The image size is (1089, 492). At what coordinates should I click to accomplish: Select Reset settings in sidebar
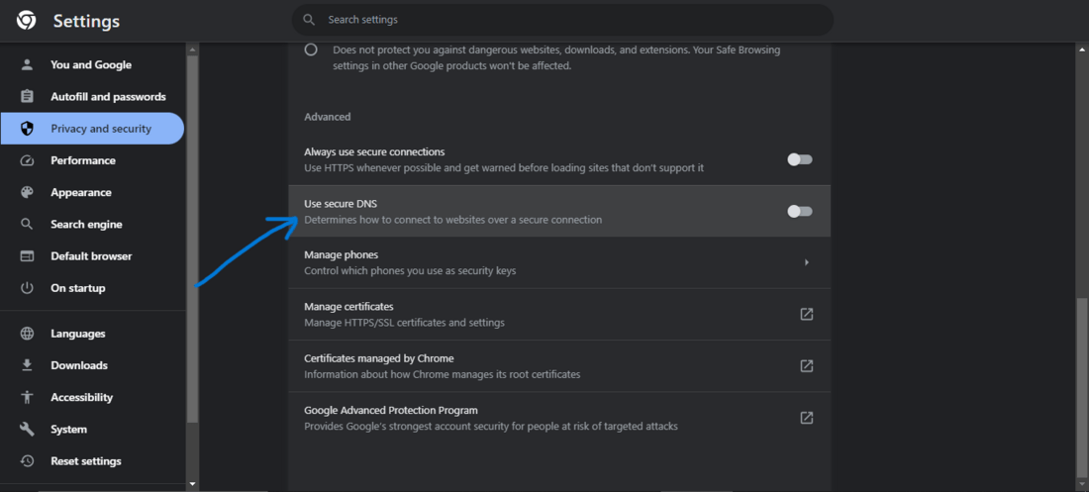pyautogui.click(x=86, y=461)
